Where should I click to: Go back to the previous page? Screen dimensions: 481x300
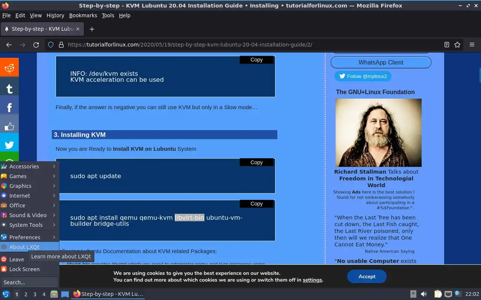[9, 45]
